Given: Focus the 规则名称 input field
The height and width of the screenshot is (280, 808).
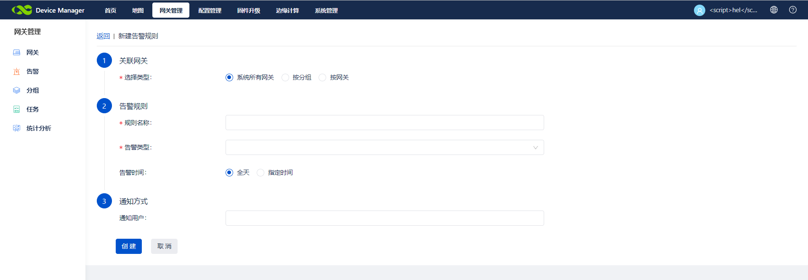Looking at the screenshot, I should 385,123.
